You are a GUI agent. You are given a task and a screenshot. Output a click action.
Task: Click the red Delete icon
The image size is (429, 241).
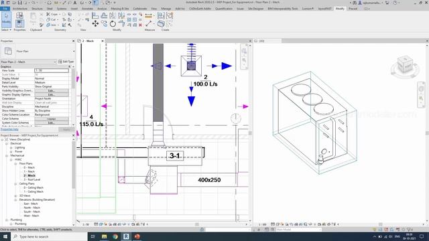(x=140, y=25)
